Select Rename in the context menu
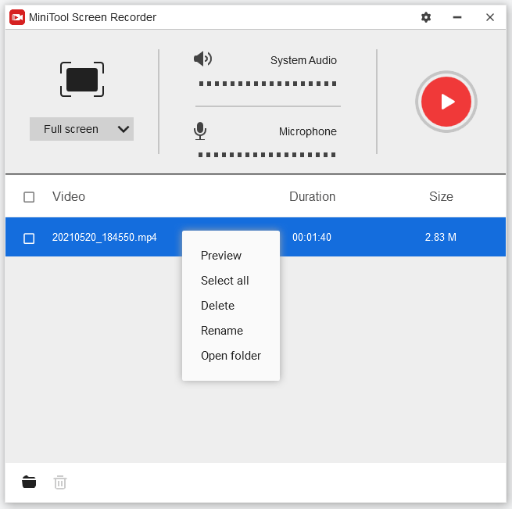 [222, 331]
